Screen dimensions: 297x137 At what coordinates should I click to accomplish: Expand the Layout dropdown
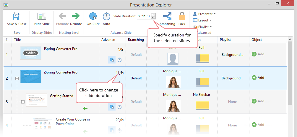coord(202,20)
